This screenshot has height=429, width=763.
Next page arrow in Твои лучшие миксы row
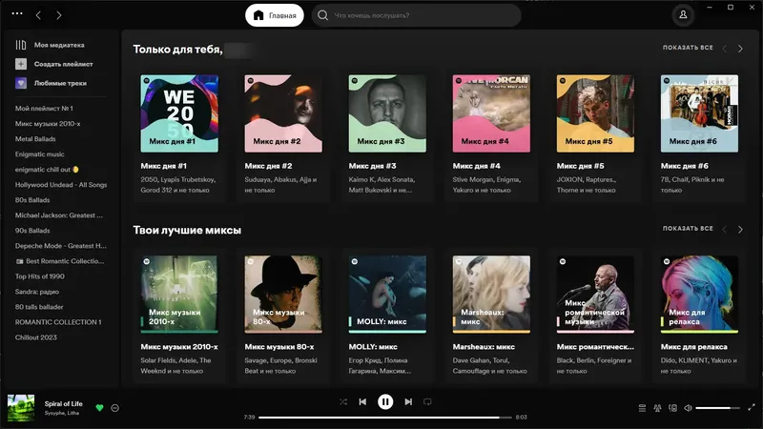coord(740,230)
